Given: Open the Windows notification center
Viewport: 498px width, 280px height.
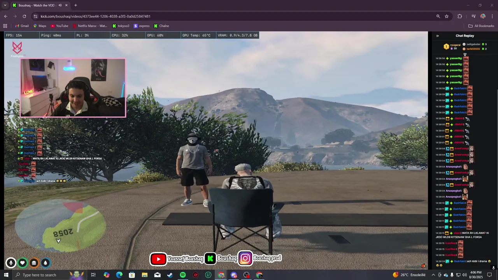Looking at the screenshot, I should 490,275.
